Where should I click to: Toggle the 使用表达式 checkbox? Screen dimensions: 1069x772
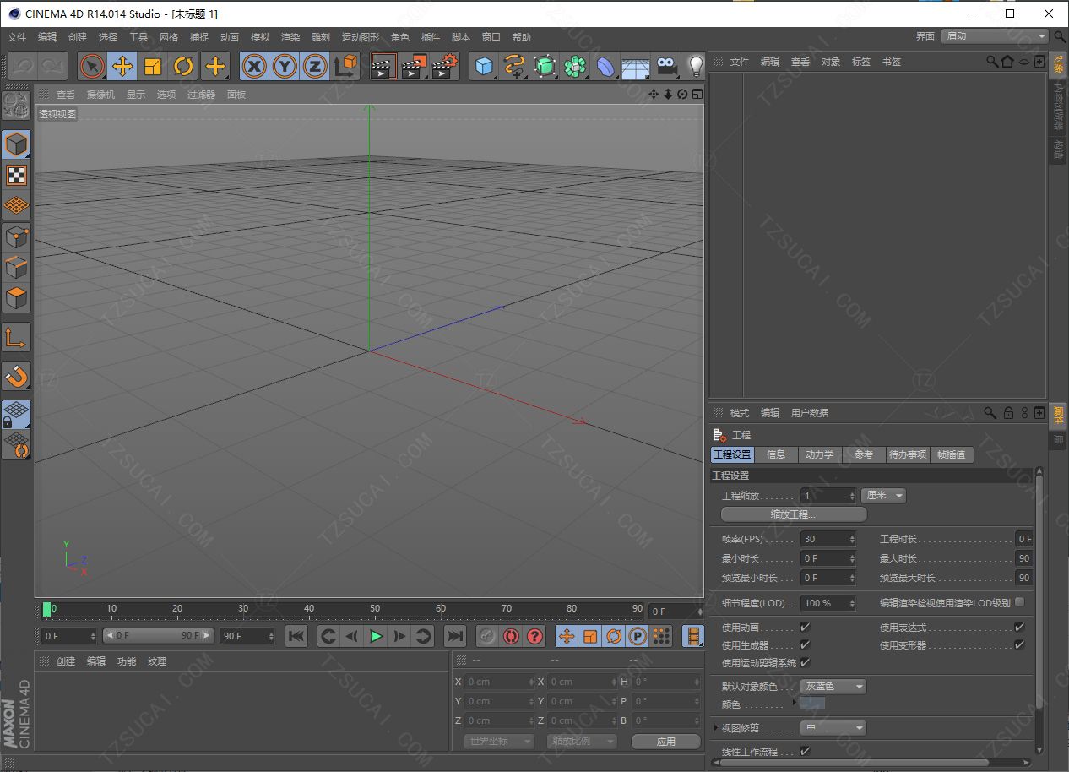(x=1019, y=628)
